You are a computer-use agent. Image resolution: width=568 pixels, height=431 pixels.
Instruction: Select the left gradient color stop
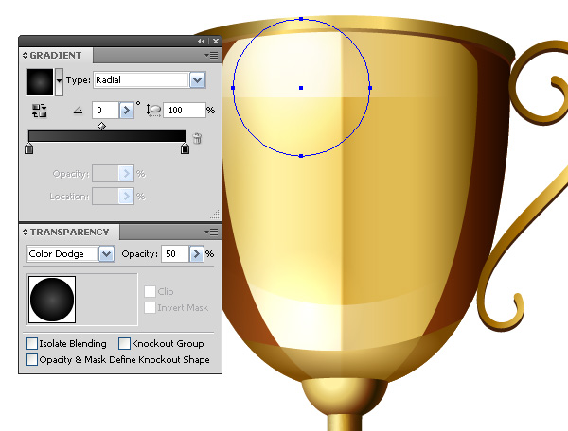[x=29, y=148]
